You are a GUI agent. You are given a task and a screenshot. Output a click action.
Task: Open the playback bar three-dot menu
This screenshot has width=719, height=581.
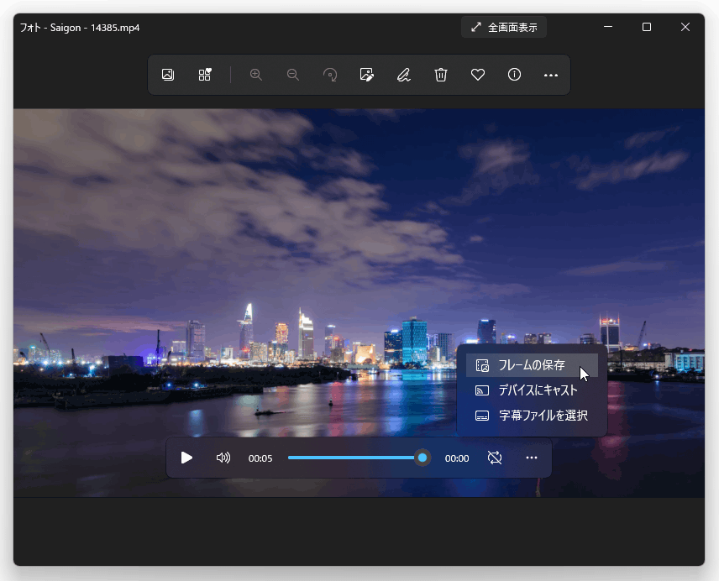point(532,458)
